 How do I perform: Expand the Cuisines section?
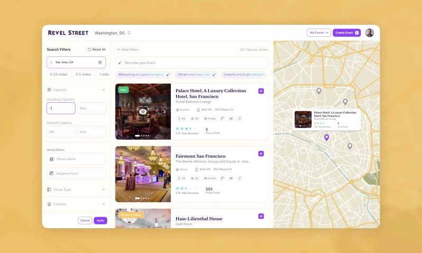pos(76,204)
